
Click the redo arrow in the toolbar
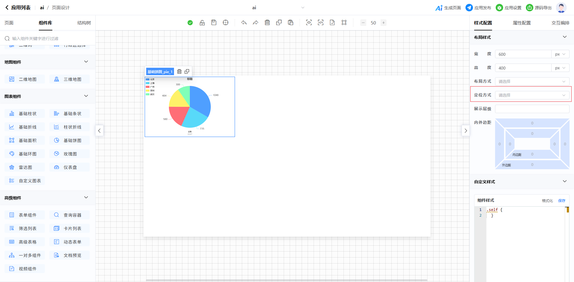pos(255,23)
